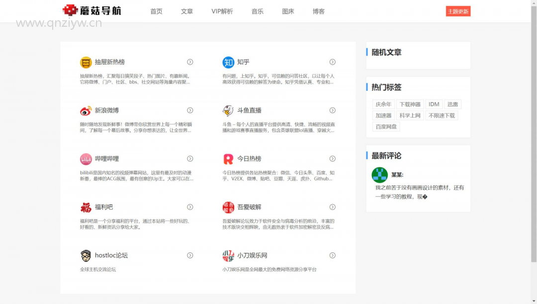Open the 抽屉新热榜 site icon
The height and width of the screenshot is (304, 537).
(86, 62)
